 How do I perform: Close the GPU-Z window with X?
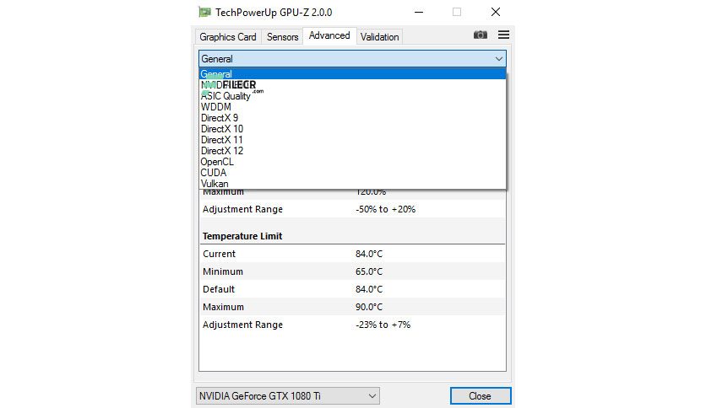point(495,12)
